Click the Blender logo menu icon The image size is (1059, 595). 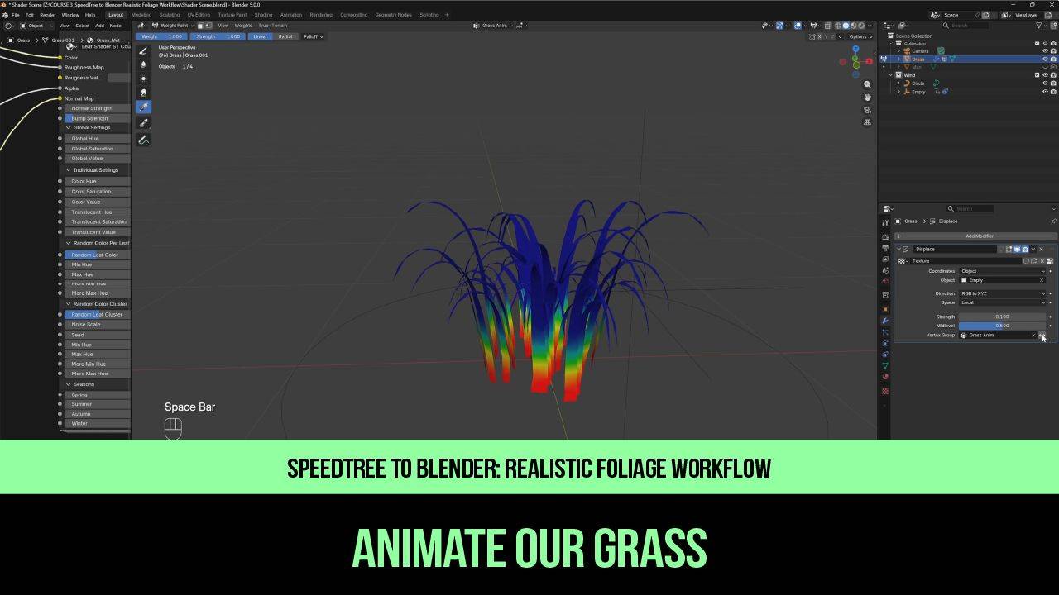coord(5,15)
